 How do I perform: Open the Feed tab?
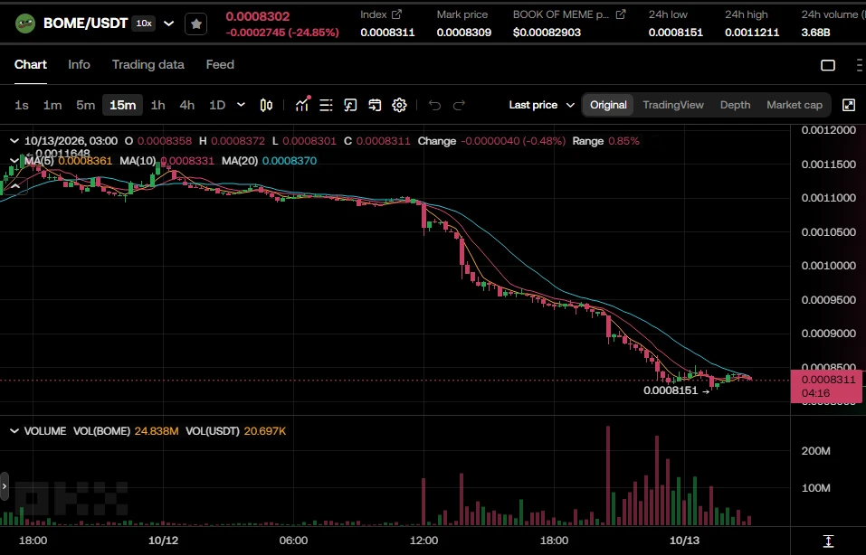(x=220, y=64)
